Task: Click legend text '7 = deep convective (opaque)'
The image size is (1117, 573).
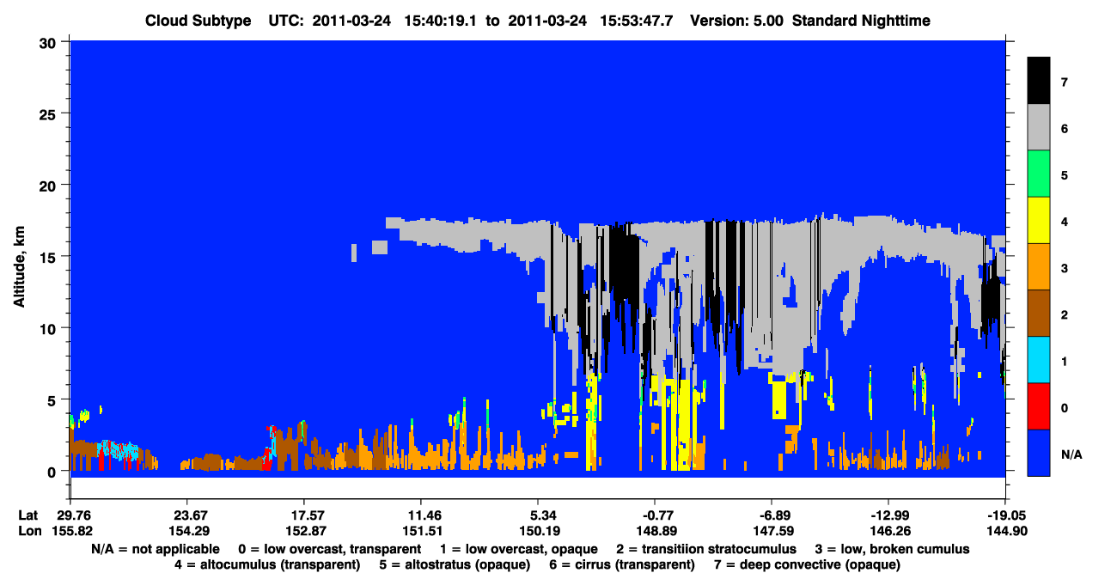Action: coord(807,564)
